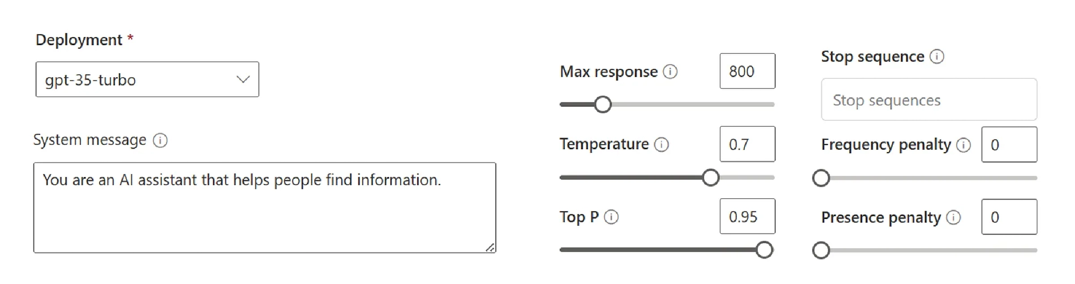Adjust the Max response slider handle

coord(603,104)
